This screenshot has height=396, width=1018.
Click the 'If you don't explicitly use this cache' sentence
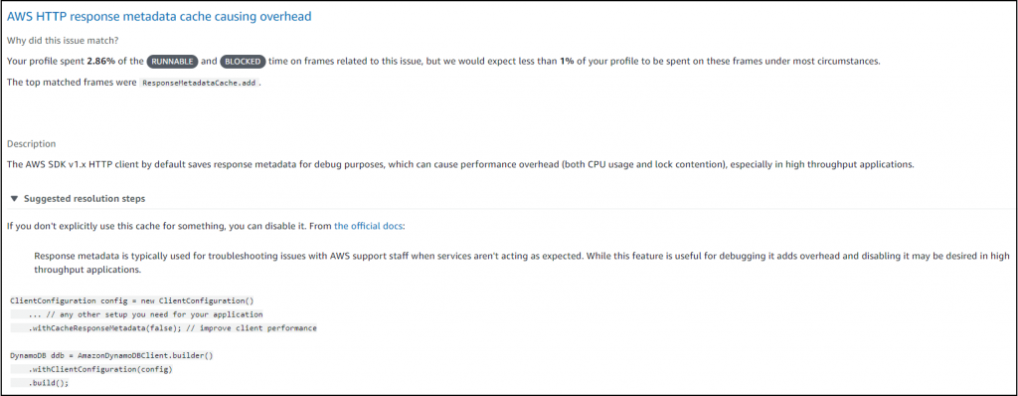click(205, 226)
